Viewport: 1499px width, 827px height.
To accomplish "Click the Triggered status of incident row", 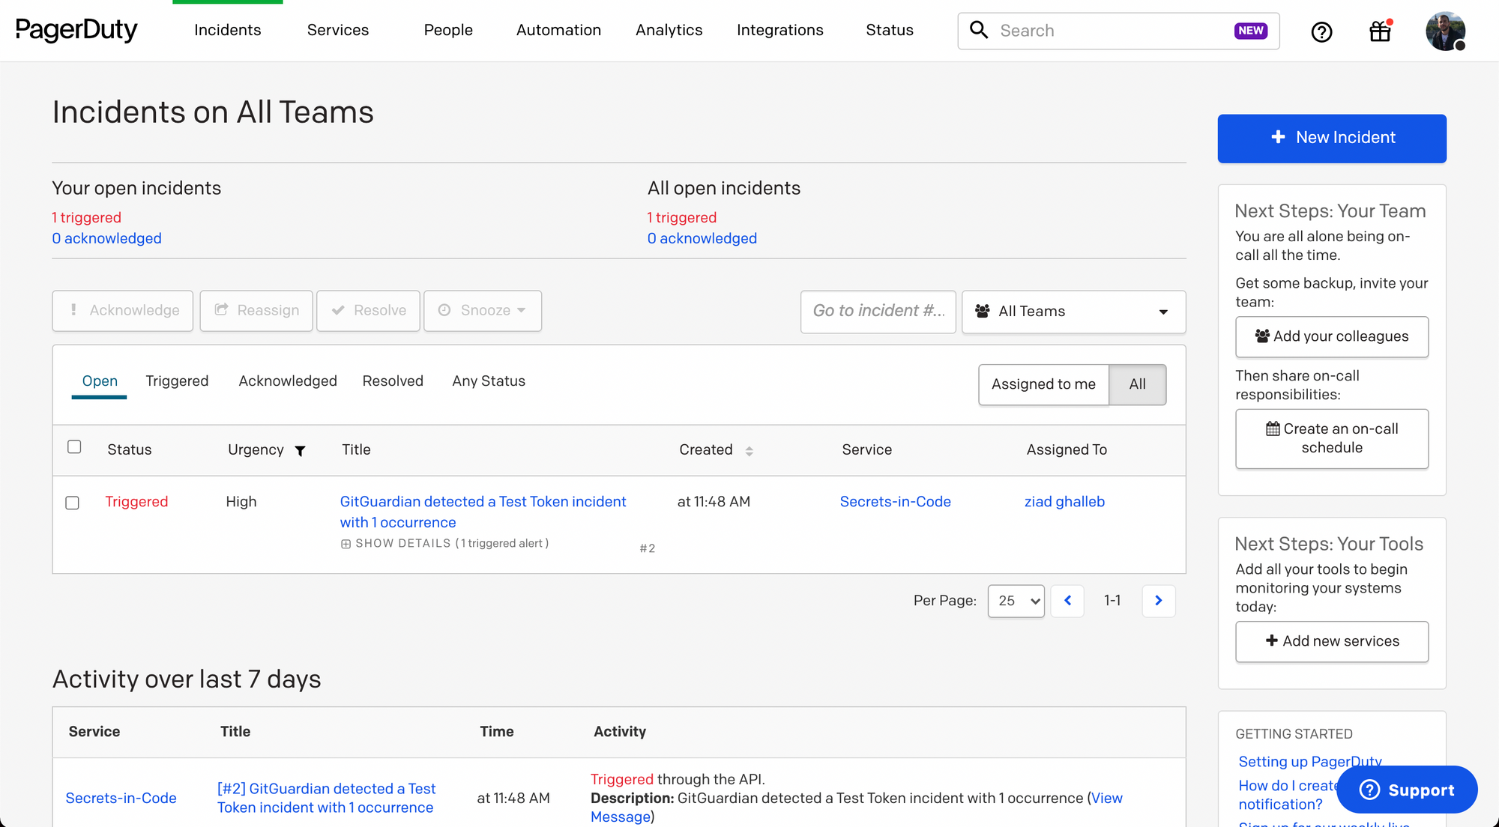I will pyautogui.click(x=136, y=502).
